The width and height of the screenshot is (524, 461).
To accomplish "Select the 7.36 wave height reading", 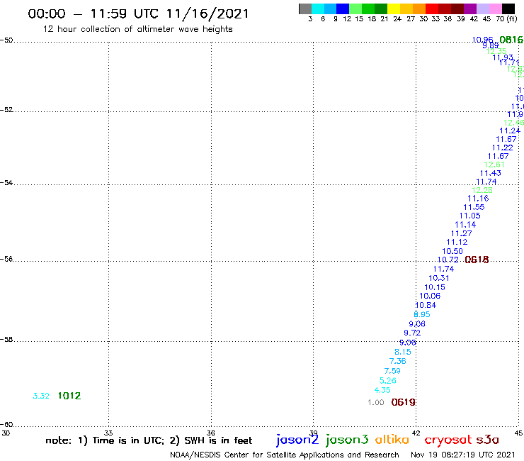I will (398, 361).
